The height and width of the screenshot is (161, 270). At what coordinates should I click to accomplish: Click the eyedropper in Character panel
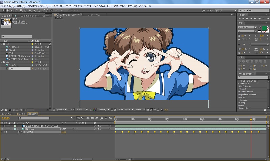[x=259, y=27]
